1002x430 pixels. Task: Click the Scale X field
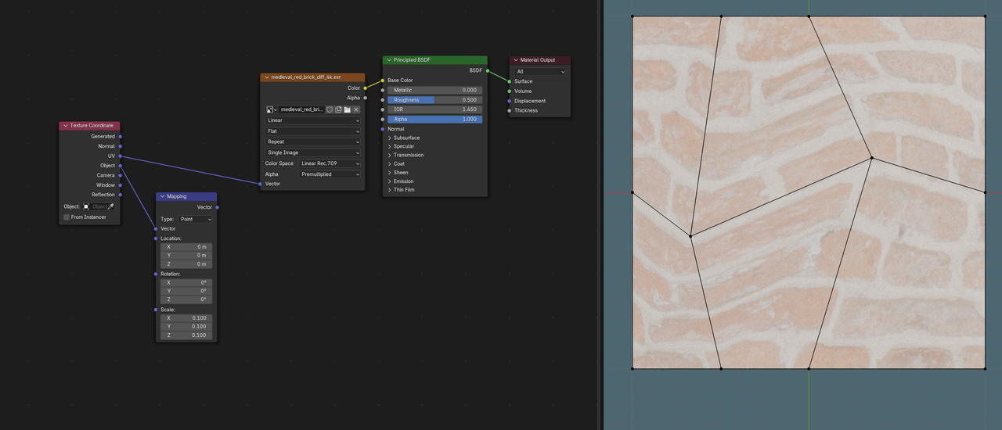pyautogui.click(x=186, y=318)
